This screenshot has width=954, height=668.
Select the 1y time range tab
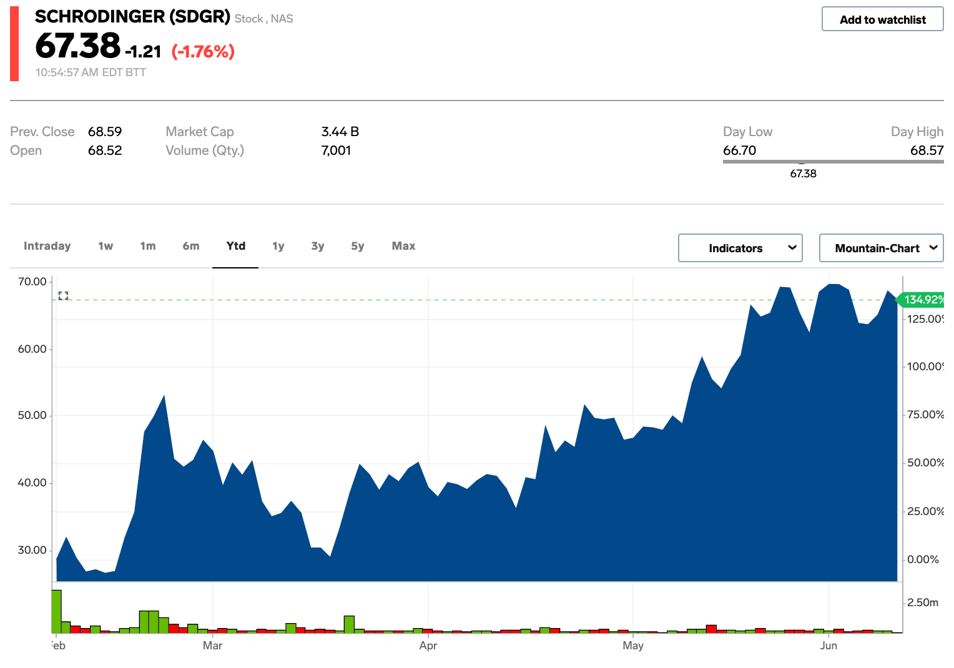tap(278, 246)
